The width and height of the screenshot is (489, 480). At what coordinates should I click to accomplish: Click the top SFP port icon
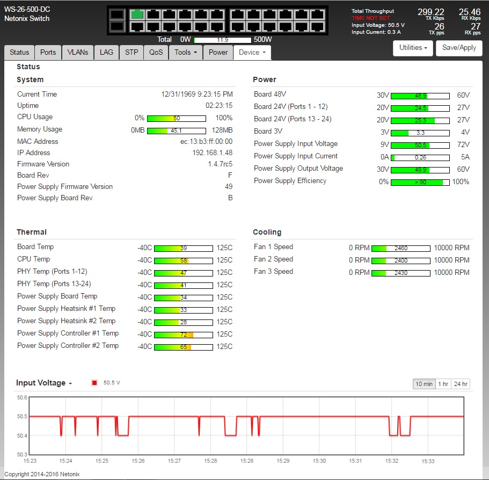click(116, 14)
